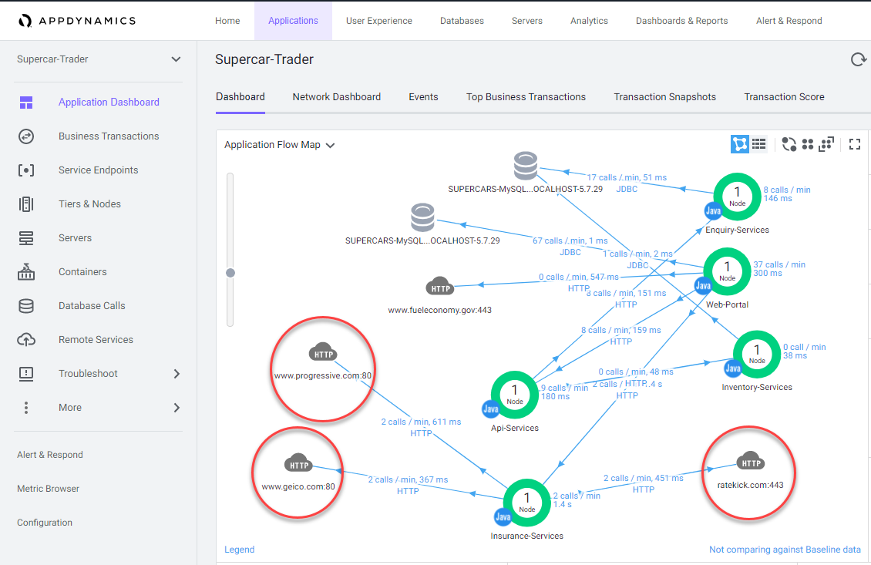This screenshot has width=871, height=565.
Task: Click the flow map zoom slider handle
Action: pos(230,273)
